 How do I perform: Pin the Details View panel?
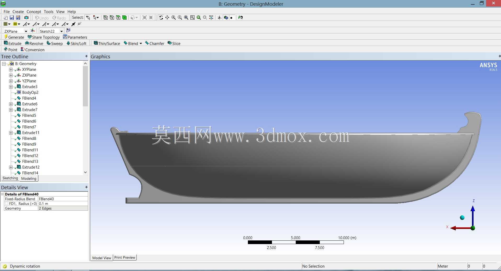86,187
